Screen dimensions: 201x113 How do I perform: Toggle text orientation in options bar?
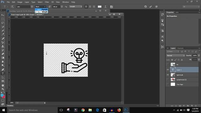(x=12, y=7)
